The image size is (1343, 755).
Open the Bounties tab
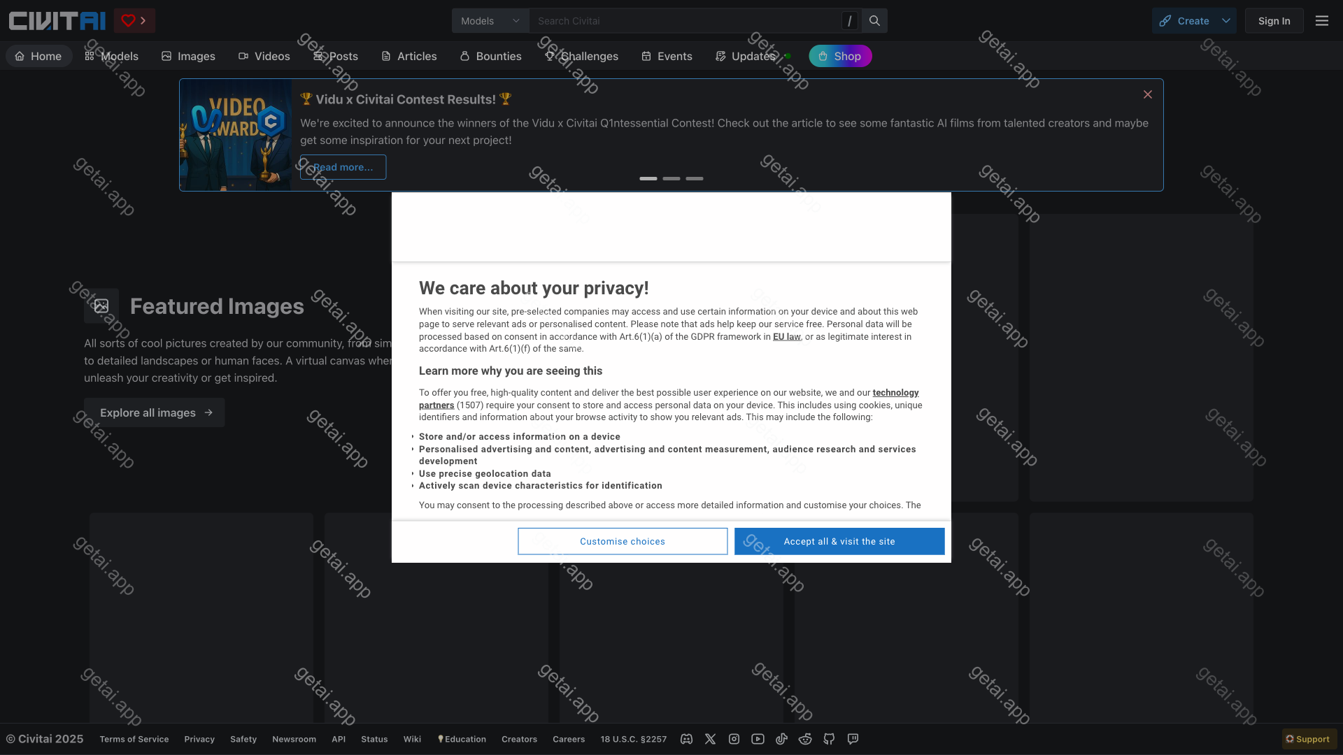[x=491, y=56]
